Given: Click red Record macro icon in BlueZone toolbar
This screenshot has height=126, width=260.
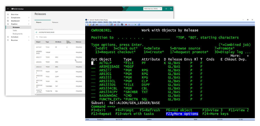Looking at the screenshot, I should click(126, 25).
